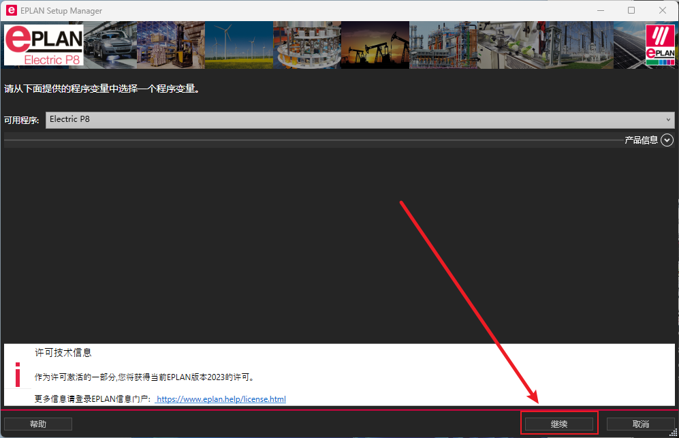Image resolution: width=679 pixels, height=438 pixels.
Task: Click the EPLAN版本2023 license sentence
Action: 144,377
